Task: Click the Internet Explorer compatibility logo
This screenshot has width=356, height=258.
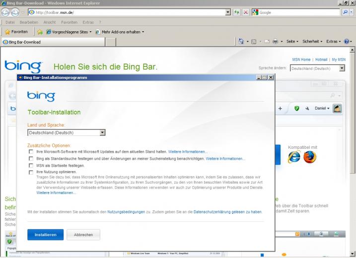Action: coord(294,157)
